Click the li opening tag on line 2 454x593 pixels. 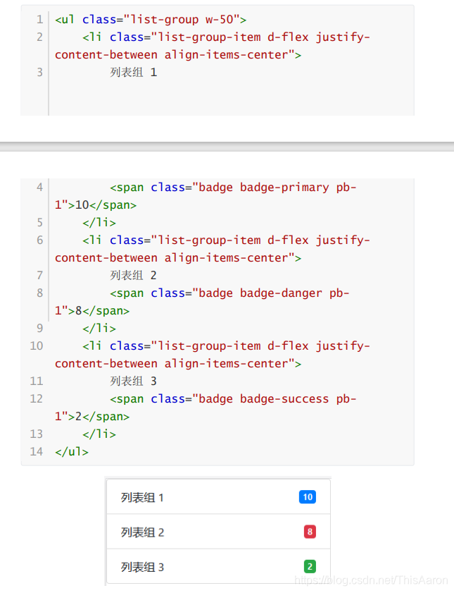[213, 46]
